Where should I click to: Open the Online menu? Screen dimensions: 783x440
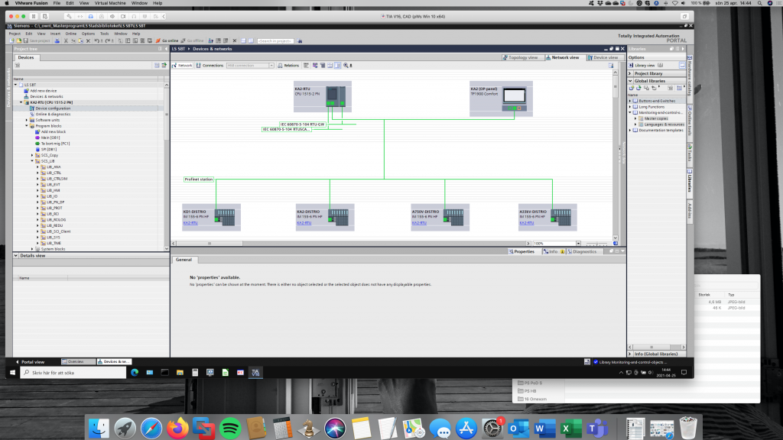(71, 34)
